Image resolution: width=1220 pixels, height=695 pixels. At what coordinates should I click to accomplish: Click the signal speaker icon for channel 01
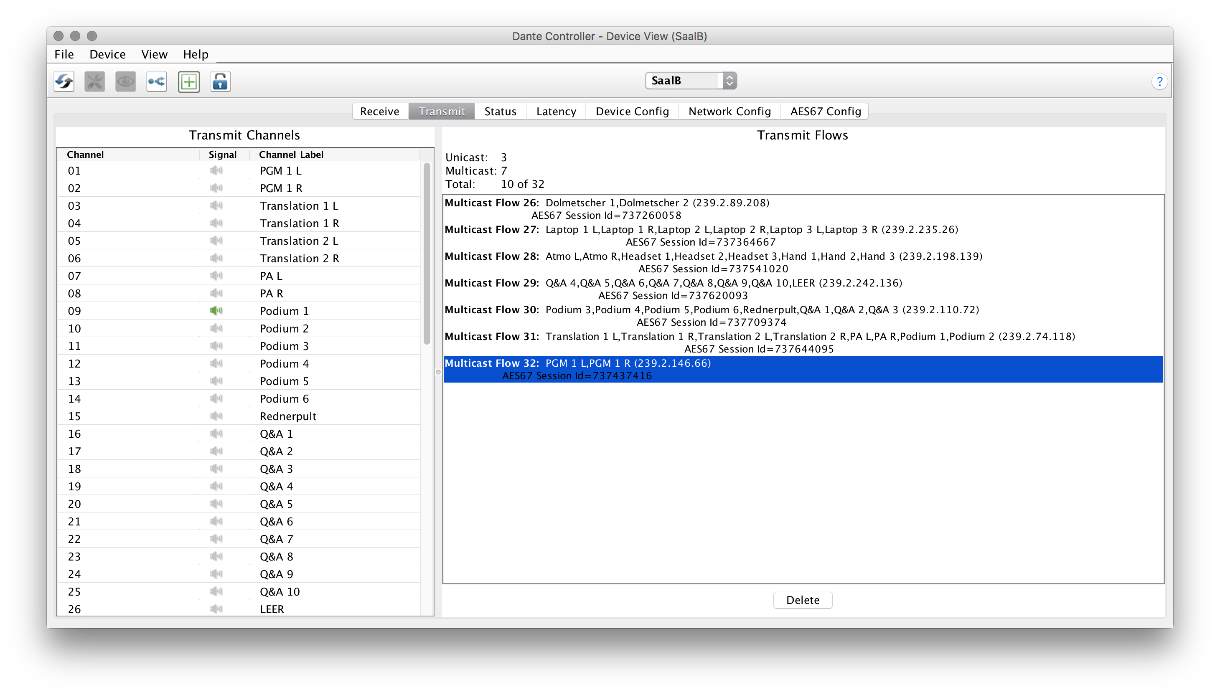pos(216,170)
